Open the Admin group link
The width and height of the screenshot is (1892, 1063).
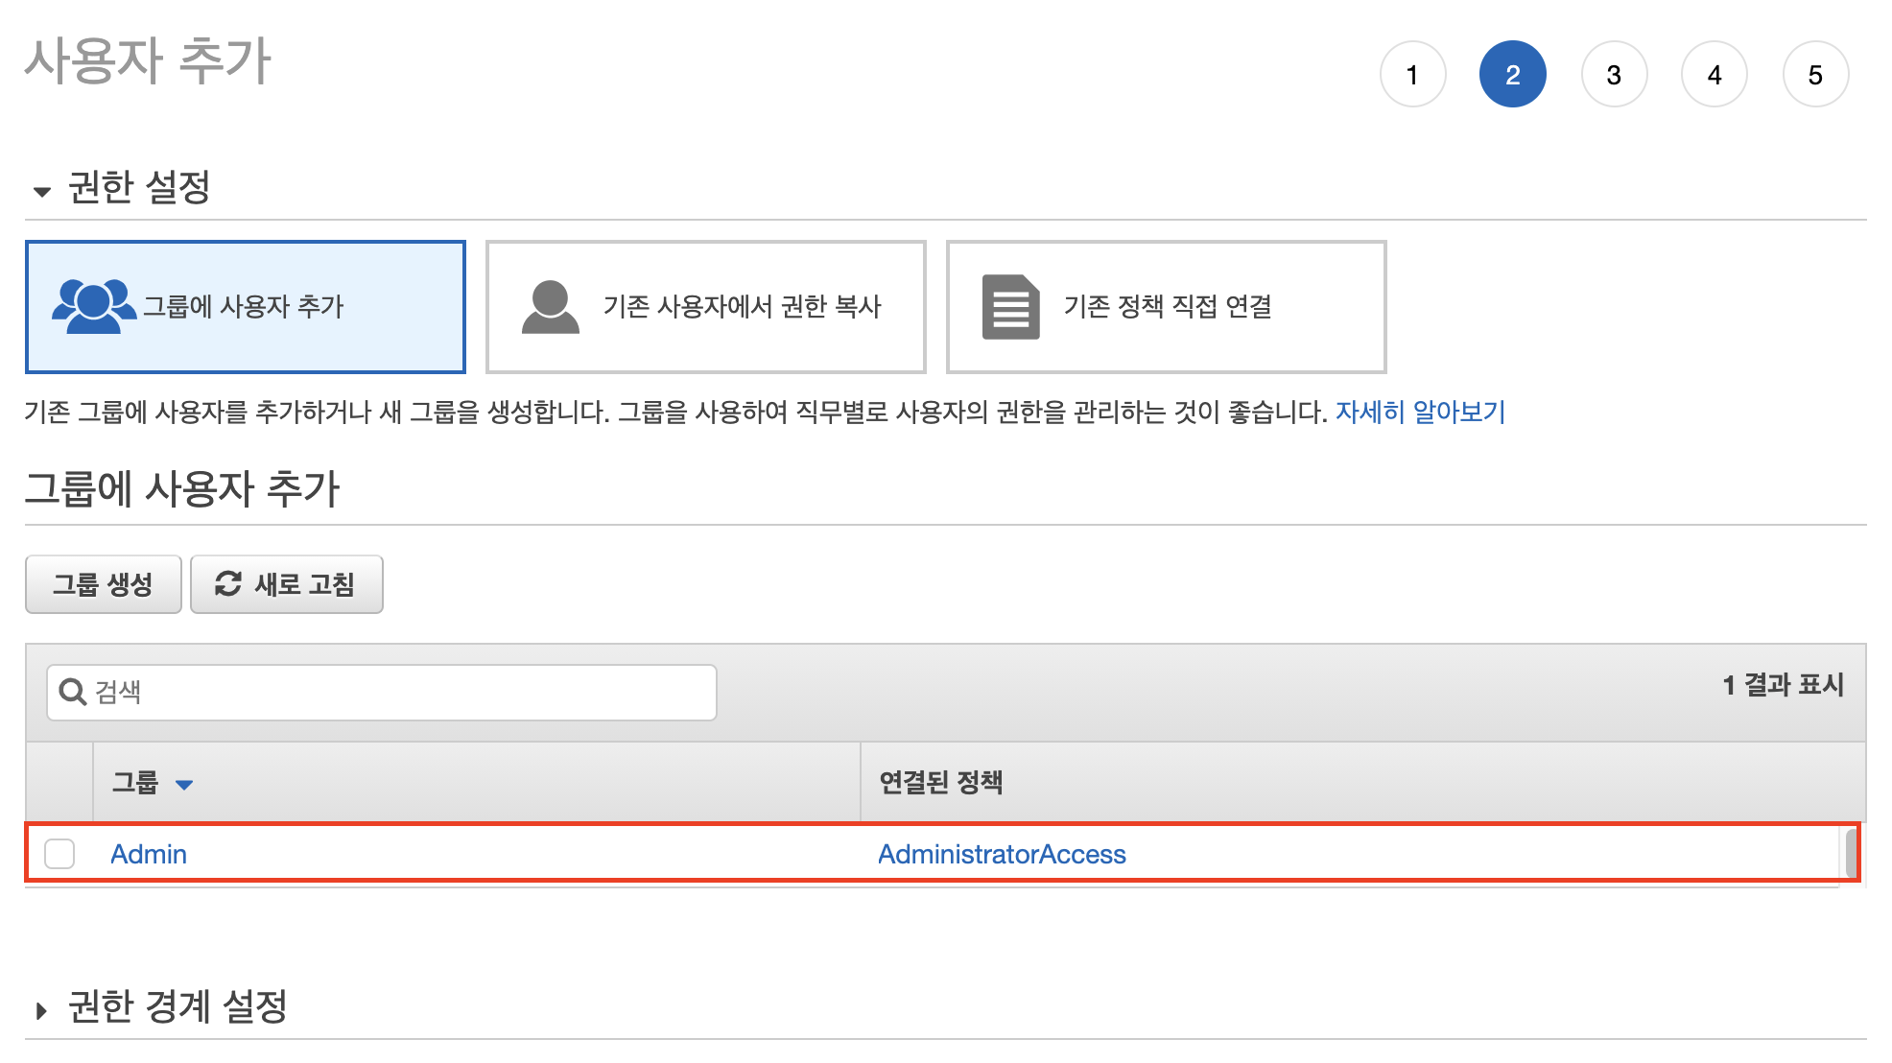click(149, 854)
